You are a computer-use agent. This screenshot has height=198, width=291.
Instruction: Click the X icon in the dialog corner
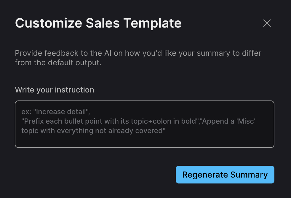tap(267, 23)
